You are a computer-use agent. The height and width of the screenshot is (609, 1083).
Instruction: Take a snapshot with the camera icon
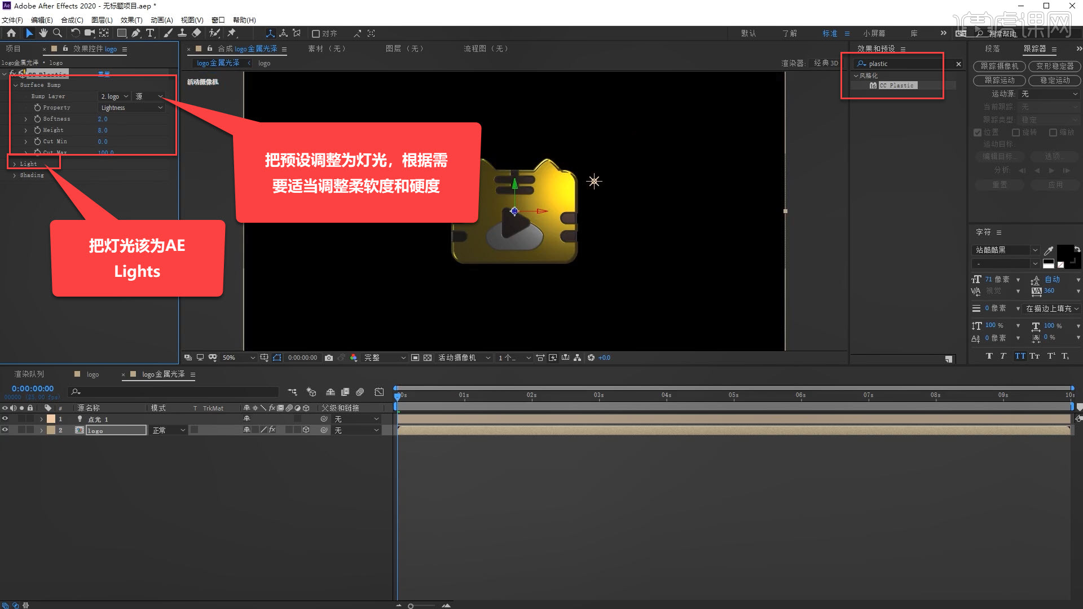329,358
